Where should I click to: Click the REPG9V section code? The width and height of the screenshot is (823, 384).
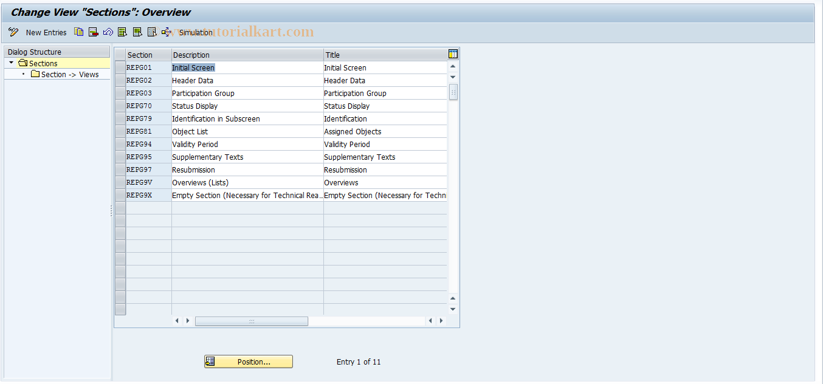coord(139,182)
